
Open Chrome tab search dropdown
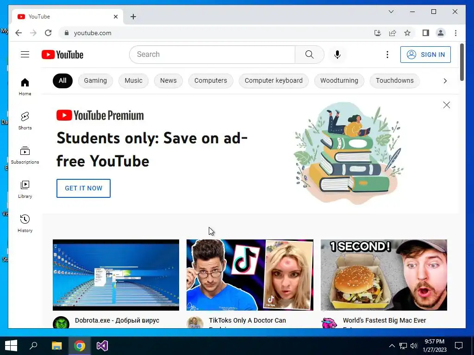click(x=391, y=12)
